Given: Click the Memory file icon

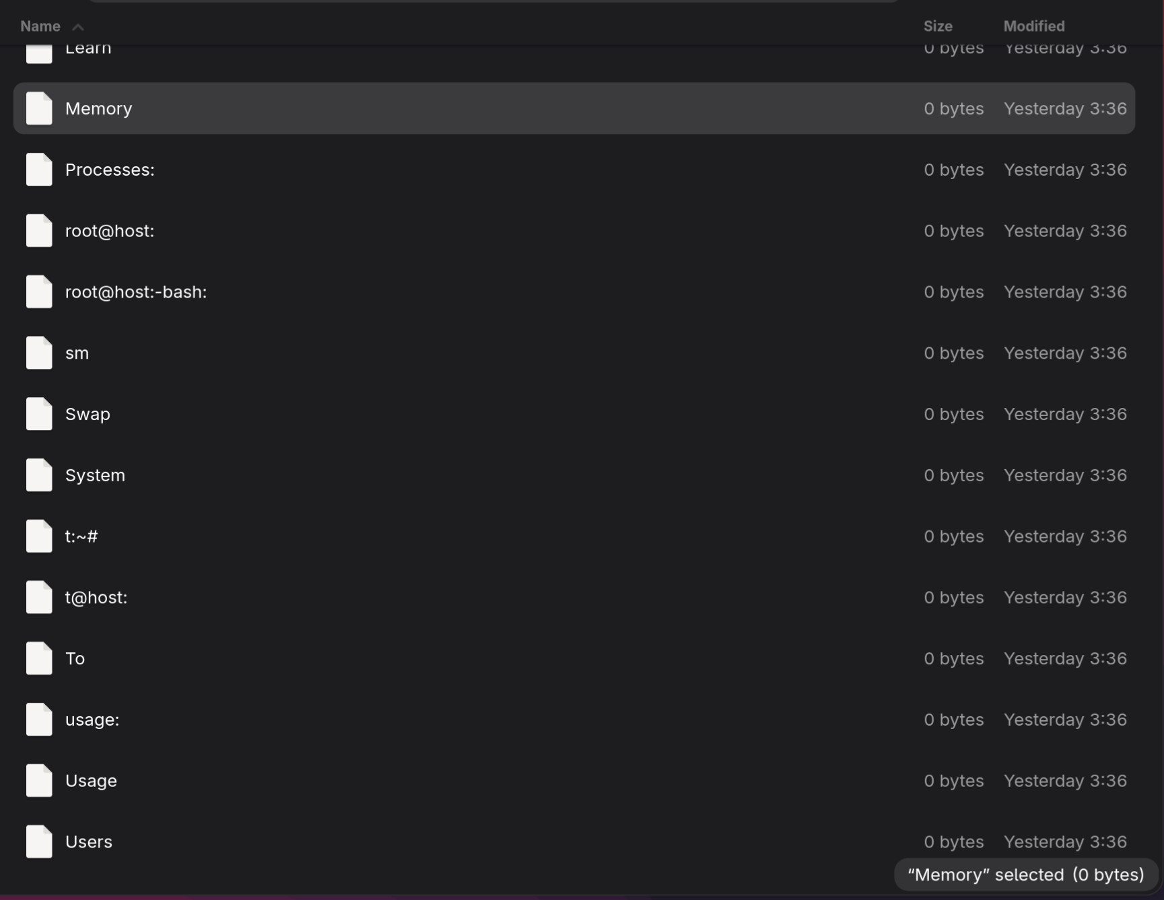Looking at the screenshot, I should (x=39, y=108).
